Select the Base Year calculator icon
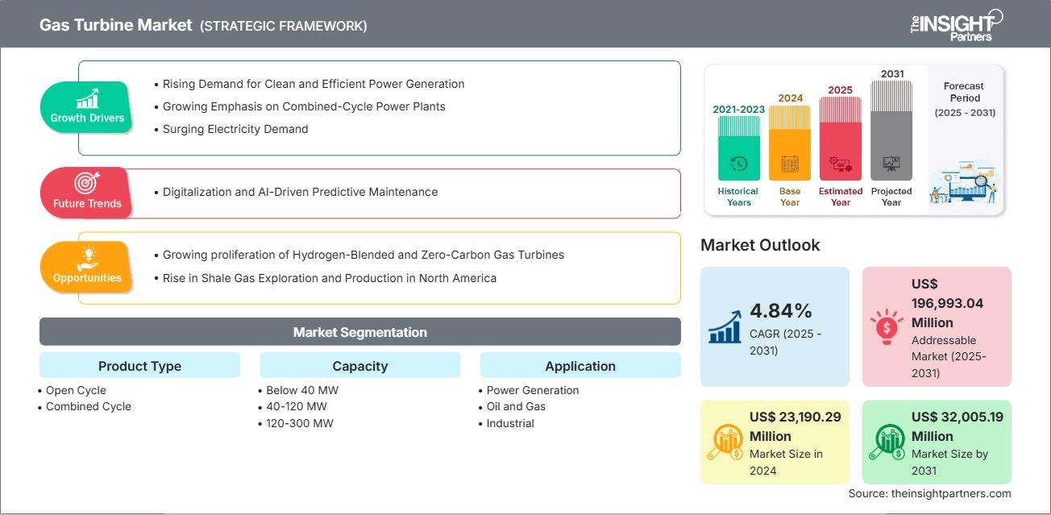 pyautogui.click(x=788, y=163)
